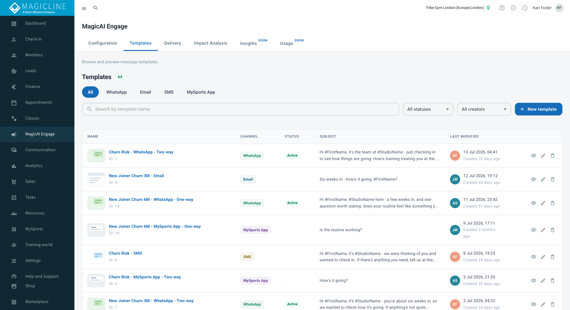
Task: Open the hamburger menu icon
Action: [84, 8]
